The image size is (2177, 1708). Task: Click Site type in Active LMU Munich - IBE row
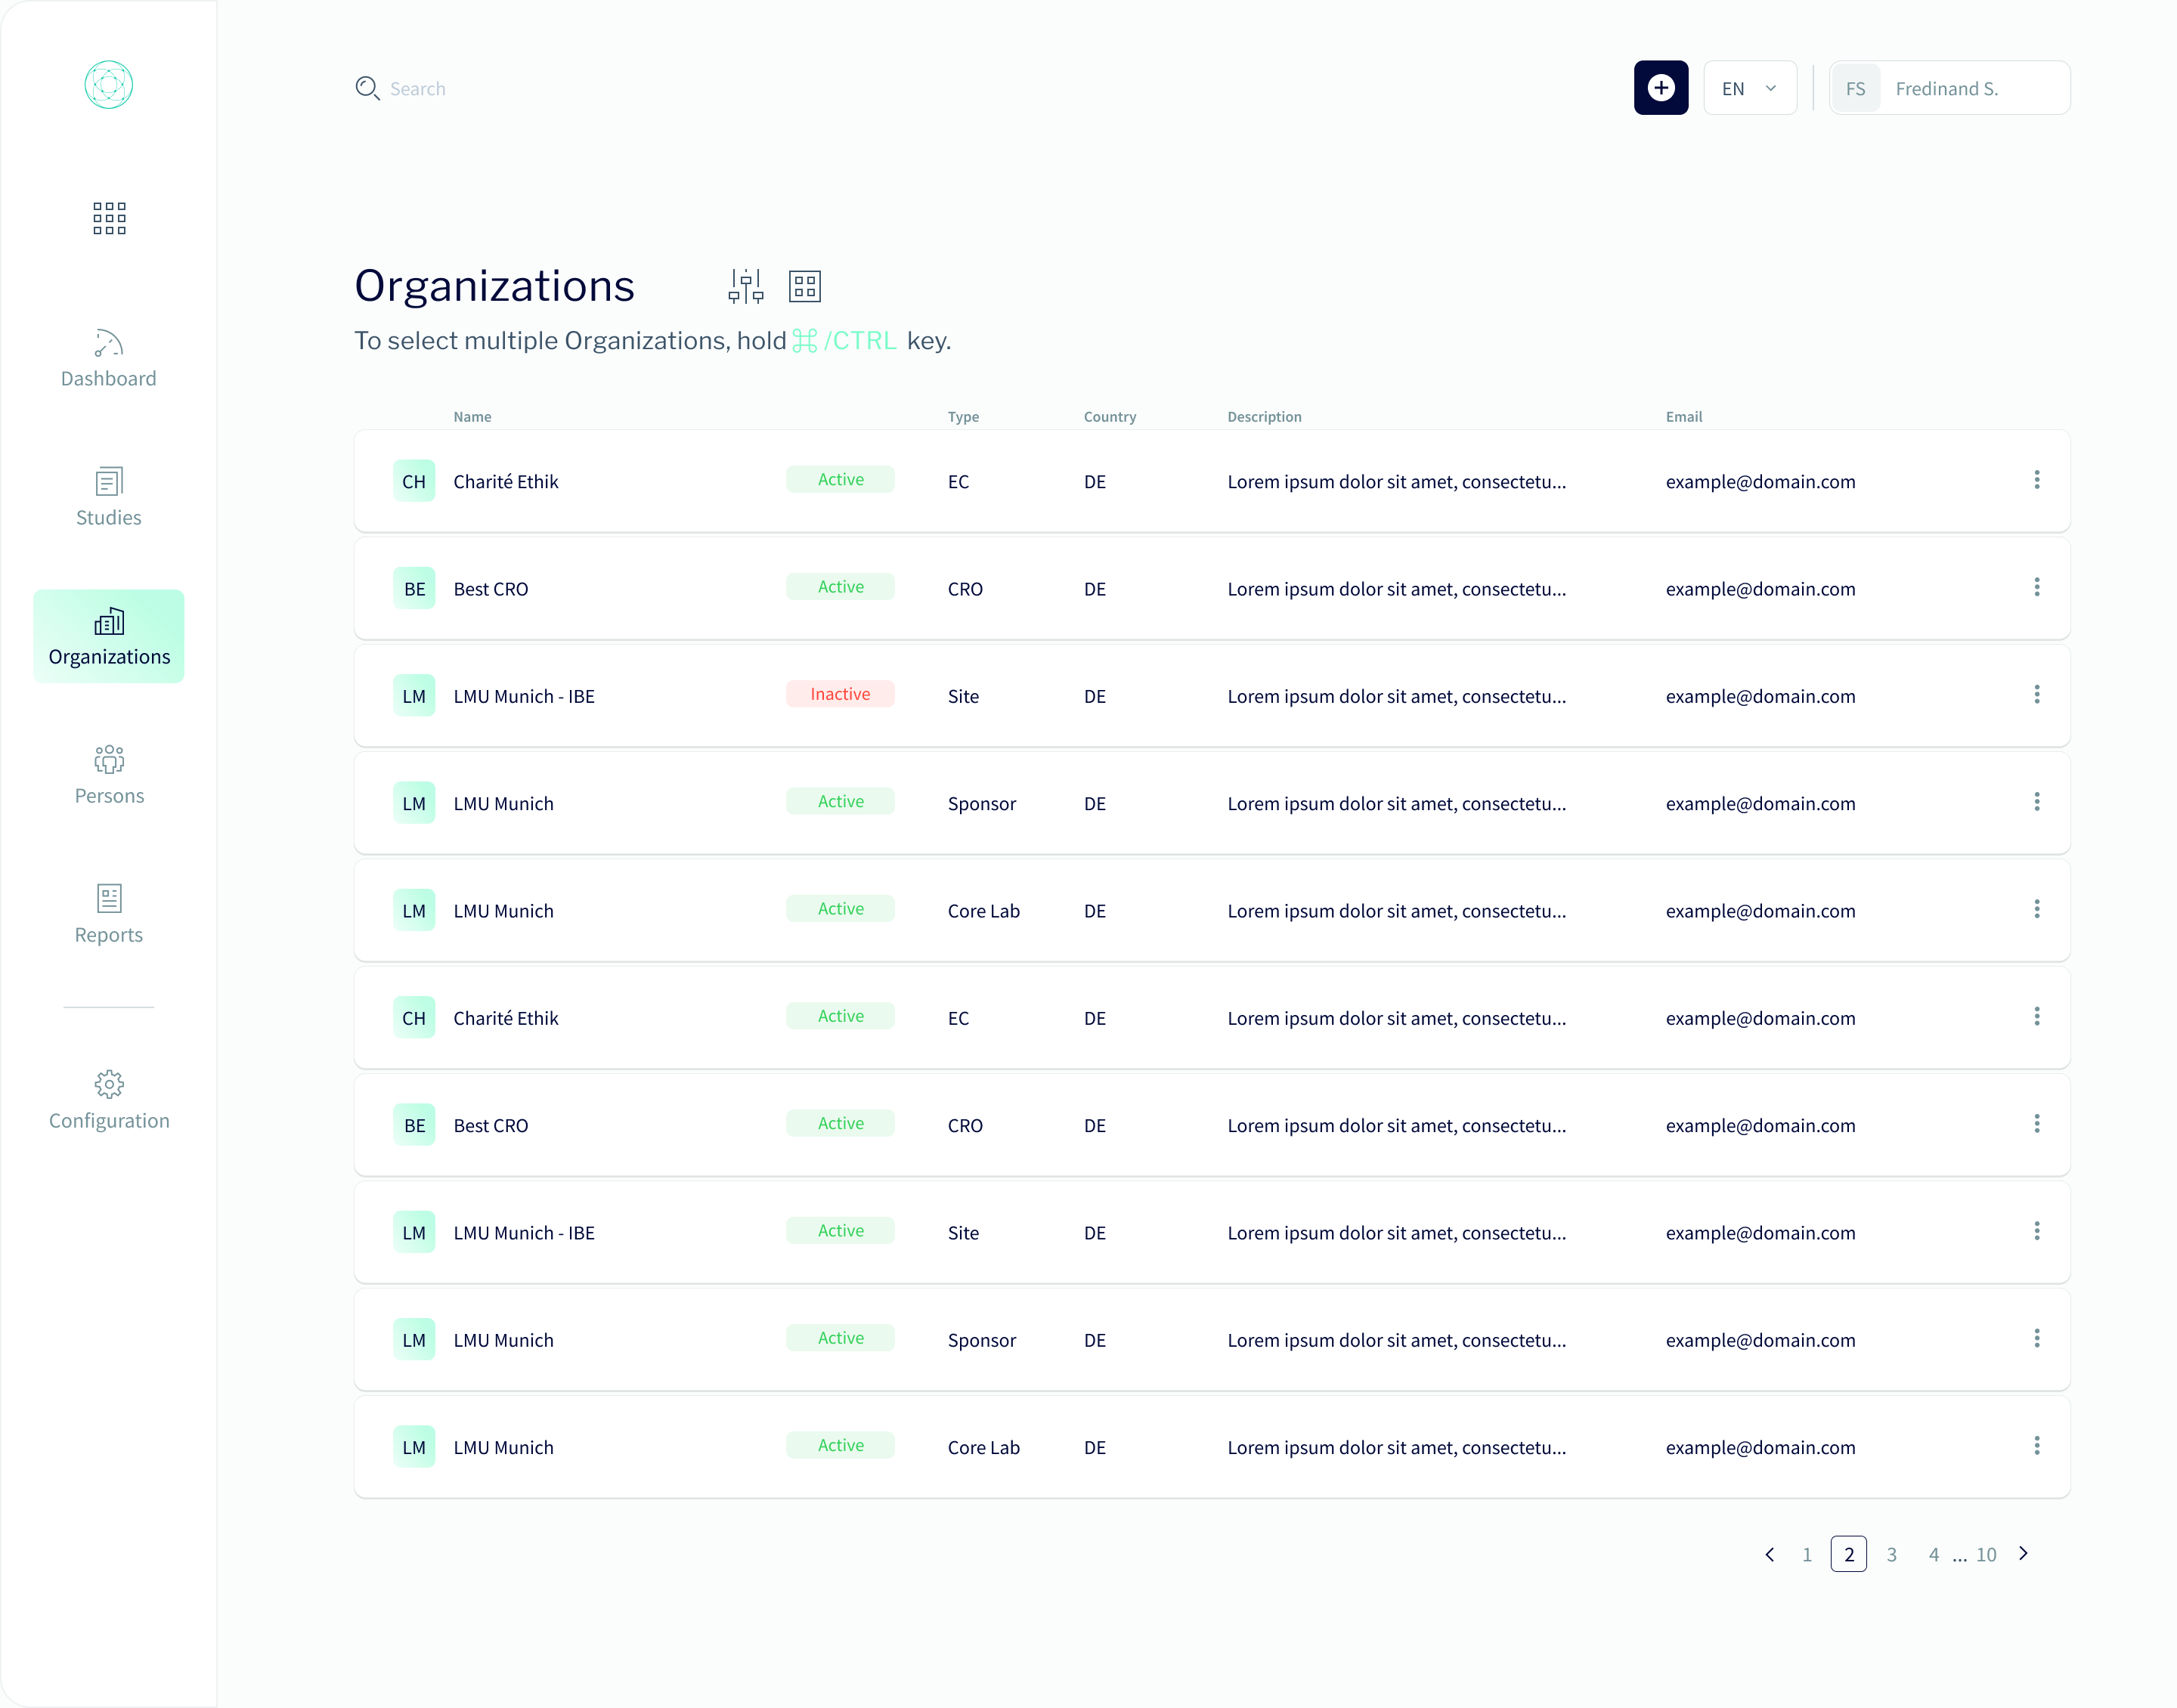[963, 1233]
